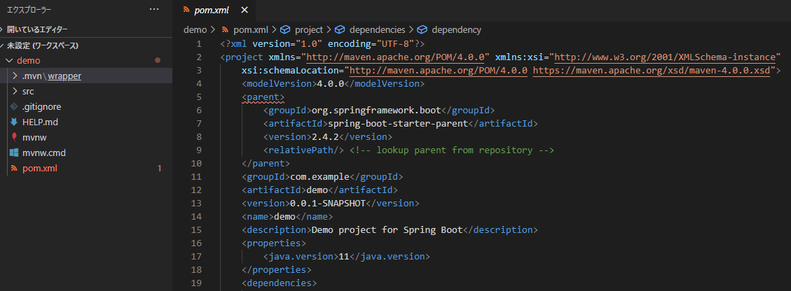Click the Windows icon beside mvnw.cmd

14,153
